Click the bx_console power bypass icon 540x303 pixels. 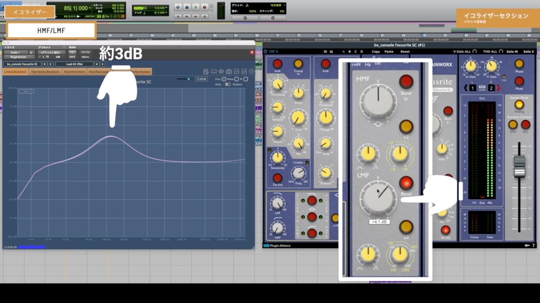click(266, 52)
